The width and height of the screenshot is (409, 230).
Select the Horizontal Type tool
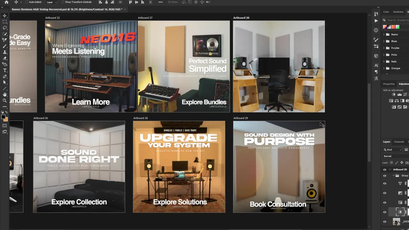5,70
